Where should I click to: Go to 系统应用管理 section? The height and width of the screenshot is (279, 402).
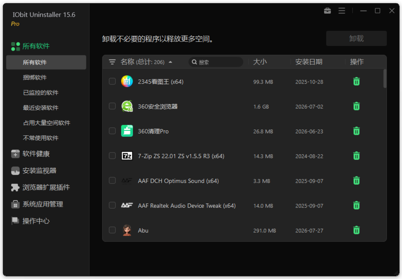point(43,204)
